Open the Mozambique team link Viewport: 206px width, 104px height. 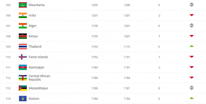pos(38,88)
